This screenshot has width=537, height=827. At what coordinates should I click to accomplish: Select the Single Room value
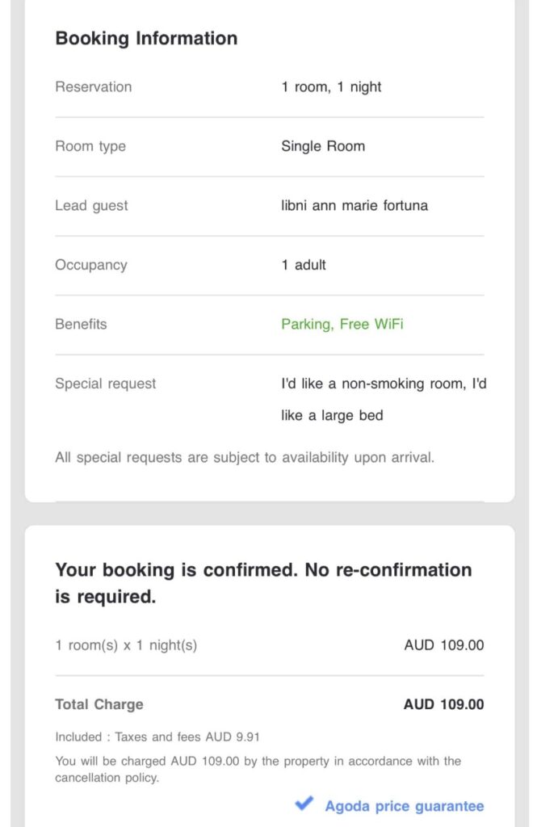323,146
